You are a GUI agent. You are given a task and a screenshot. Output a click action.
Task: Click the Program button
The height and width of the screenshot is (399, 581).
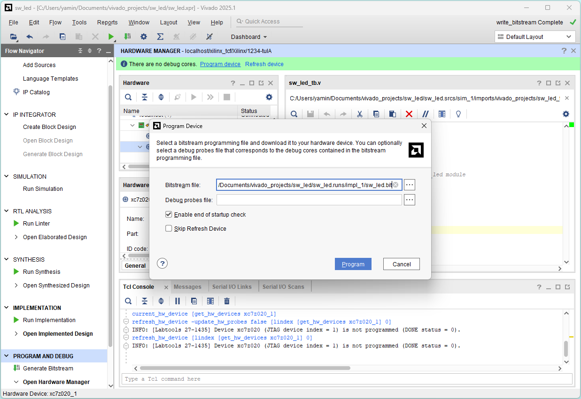pyautogui.click(x=353, y=264)
